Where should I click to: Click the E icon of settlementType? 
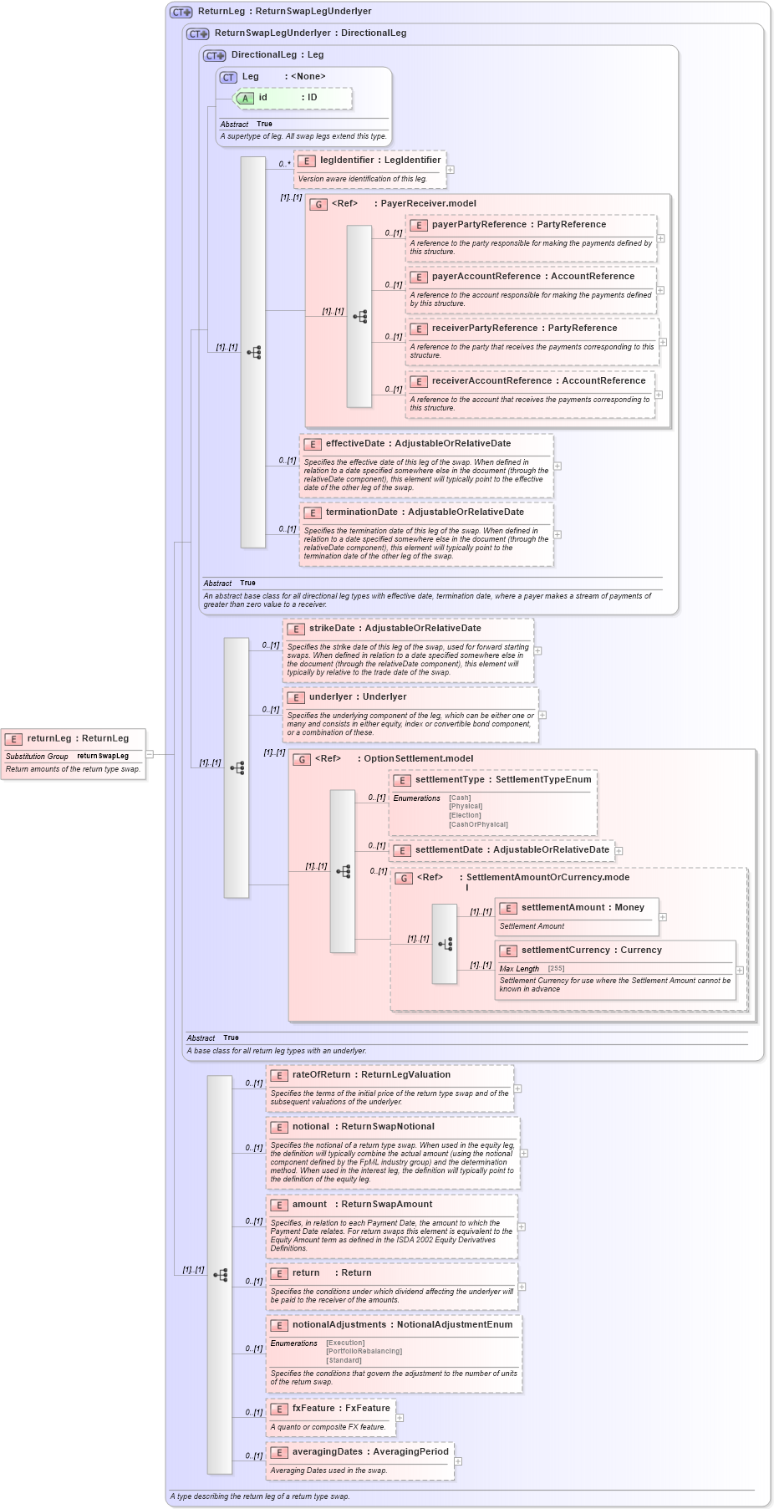[402, 781]
